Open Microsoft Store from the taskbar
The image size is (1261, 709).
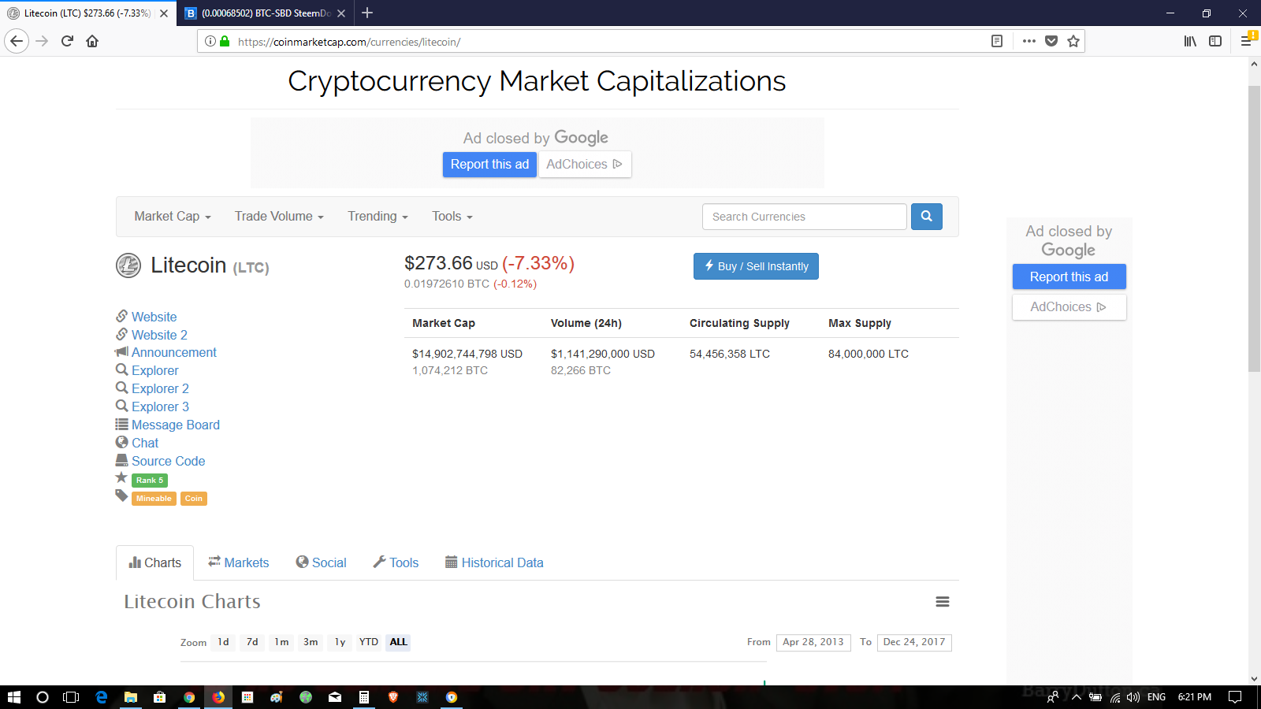pyautogui.click(x=160, y=697)
